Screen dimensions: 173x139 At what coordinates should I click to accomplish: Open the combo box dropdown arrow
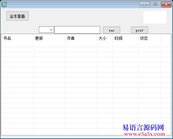[51, 30]
